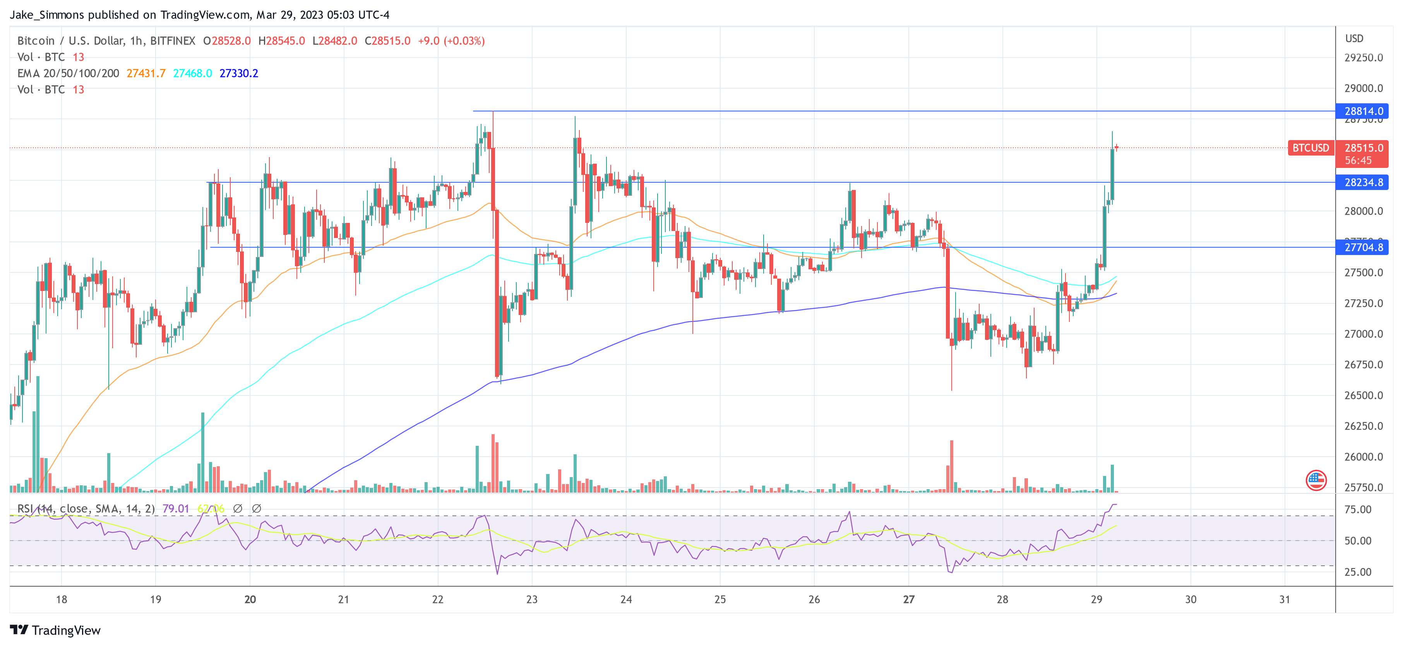Click the blue EMA value 27330.2
This screenshot has width=1403, height=647.
(x=238, y=74)
